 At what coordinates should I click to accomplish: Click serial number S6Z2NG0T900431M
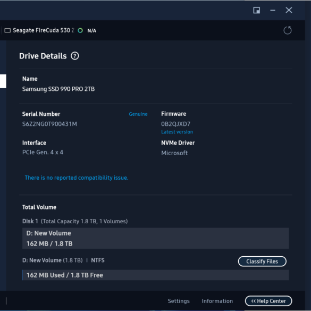coord(49,124)
